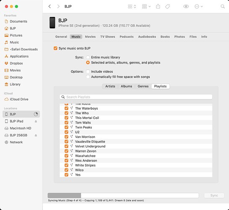
Task: Open the ellipsis action menu
Action: coord(199,6)
